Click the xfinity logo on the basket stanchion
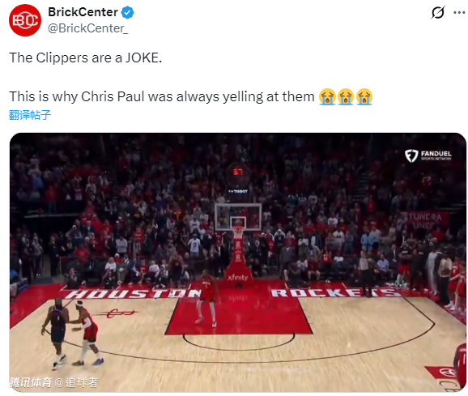468x396 pixels. pyautogui.click(x=237, y=278)
